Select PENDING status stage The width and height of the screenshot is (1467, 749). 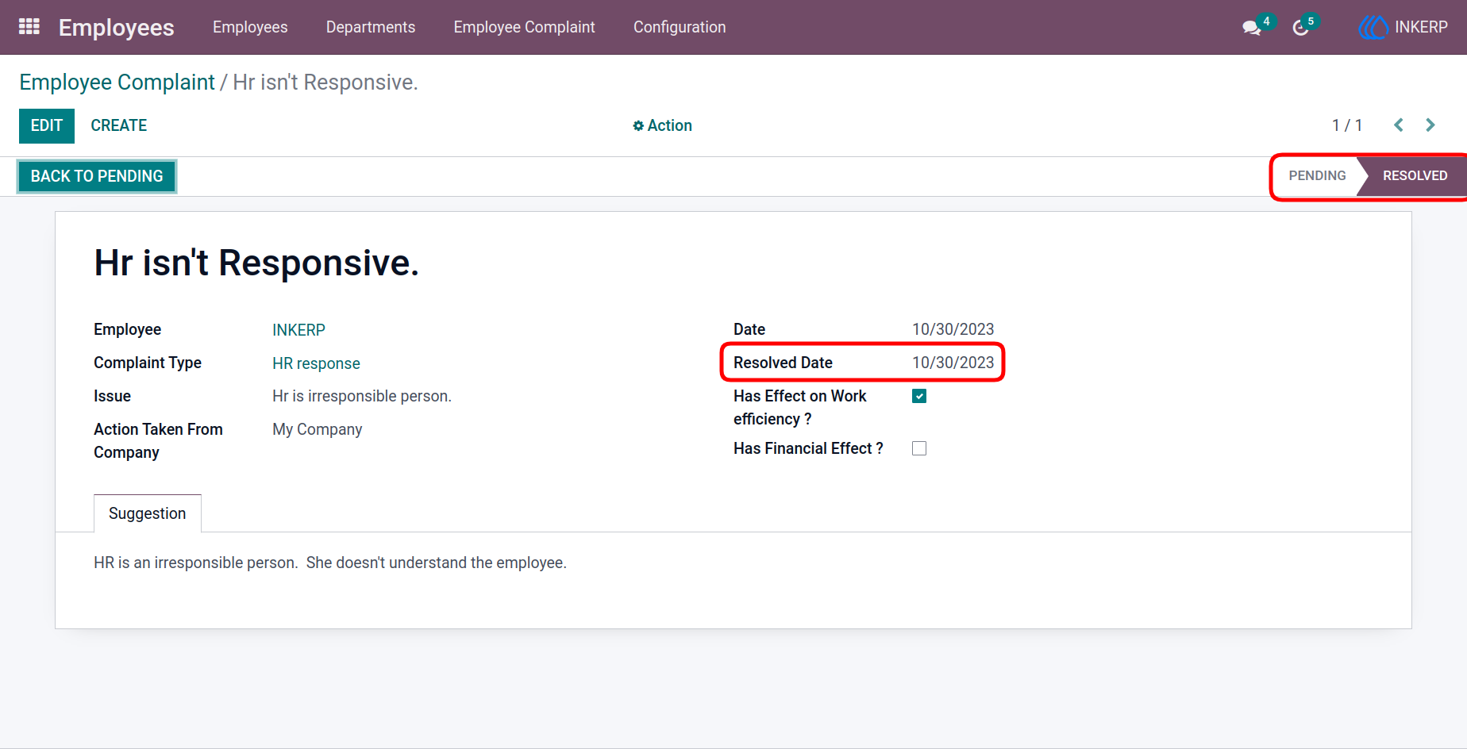pyautogui.click(x=1317, y=175)
